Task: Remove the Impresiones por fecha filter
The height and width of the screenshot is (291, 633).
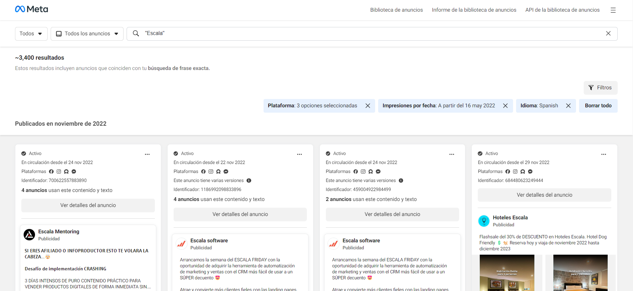Action: 505,106
